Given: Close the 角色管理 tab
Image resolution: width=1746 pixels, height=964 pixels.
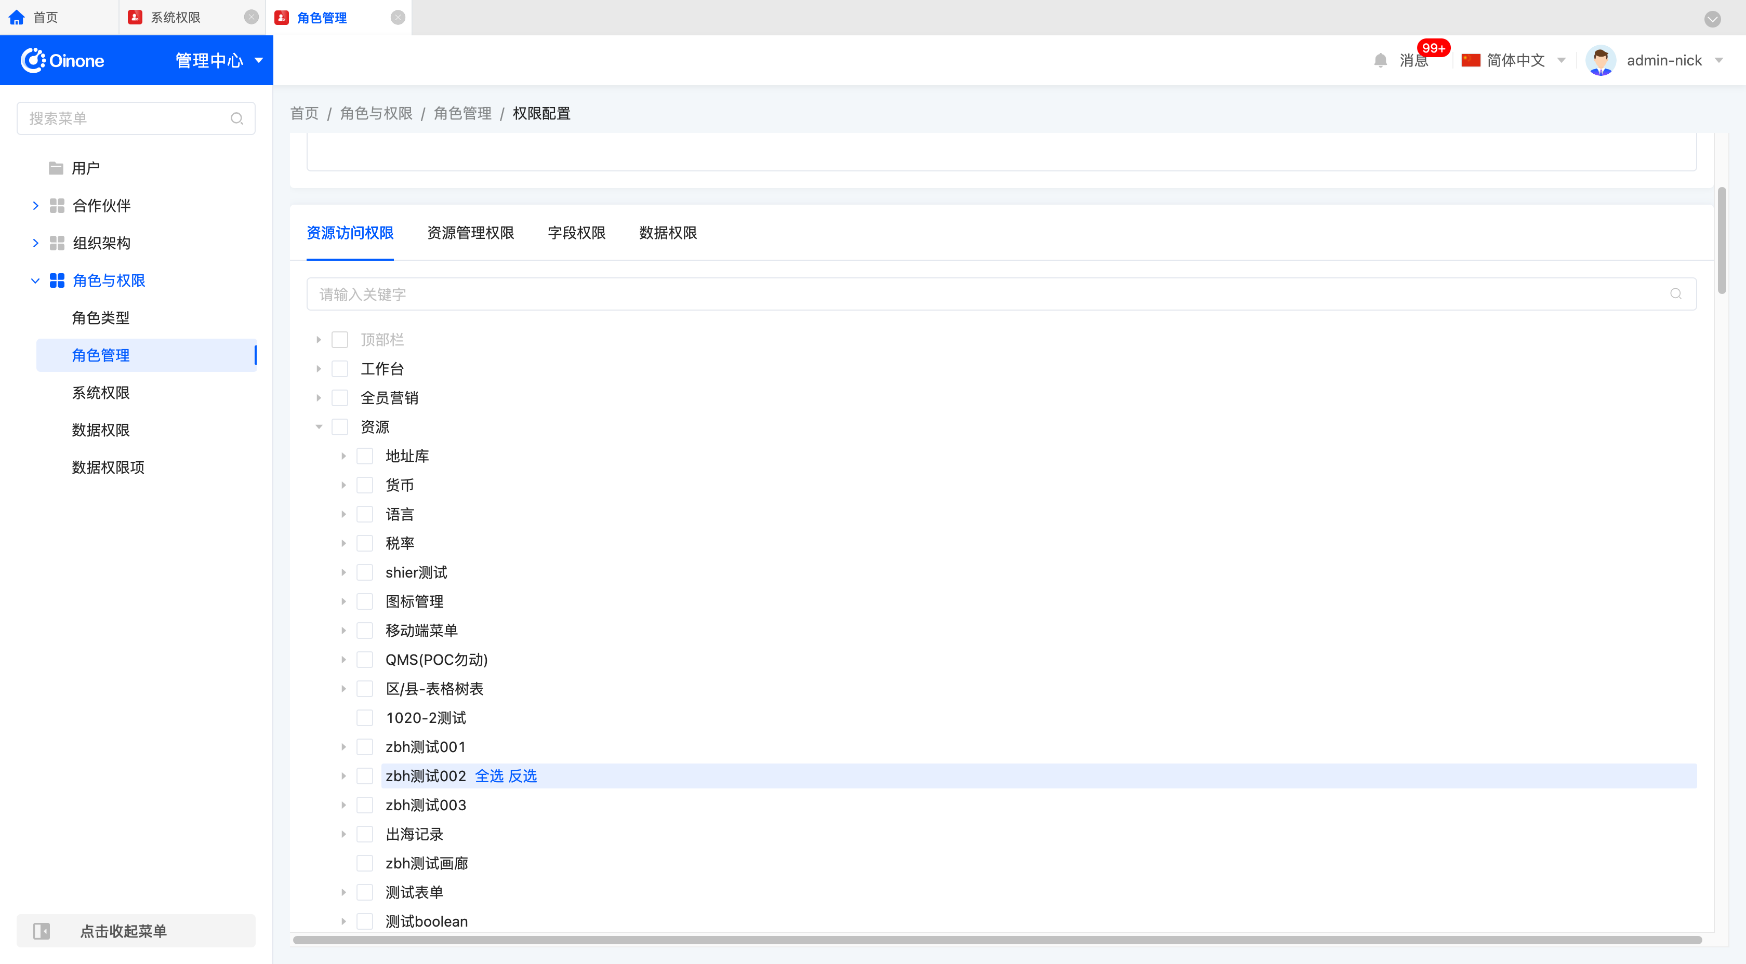Looking at the screenshot, I should pyautogui.click(x=398, y=18).
